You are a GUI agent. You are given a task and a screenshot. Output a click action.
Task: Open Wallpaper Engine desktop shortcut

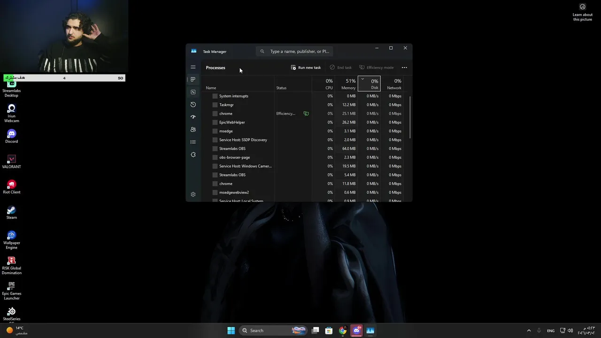tap(12, 240)
